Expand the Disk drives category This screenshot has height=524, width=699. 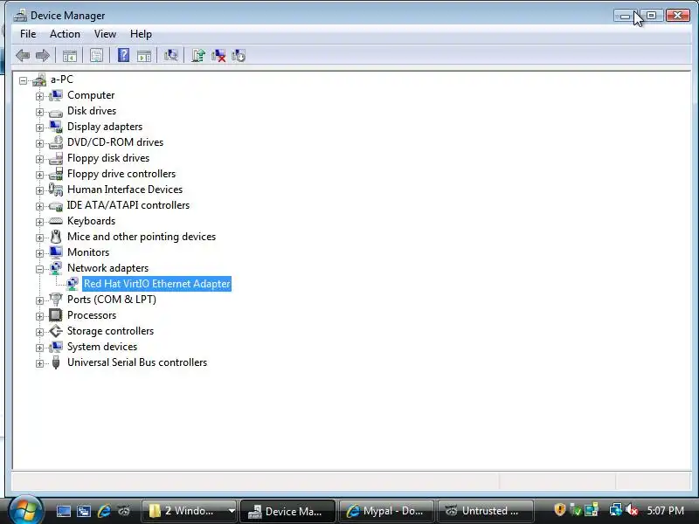pos(39,112)
